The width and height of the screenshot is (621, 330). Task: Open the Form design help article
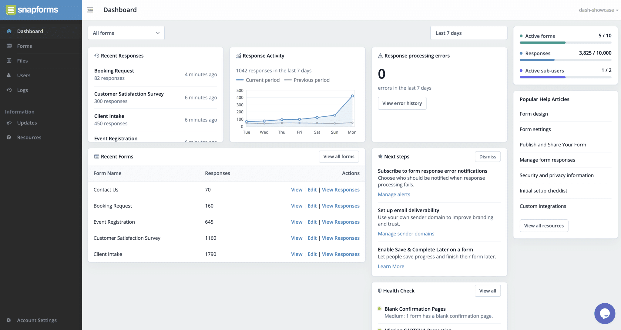534,114
